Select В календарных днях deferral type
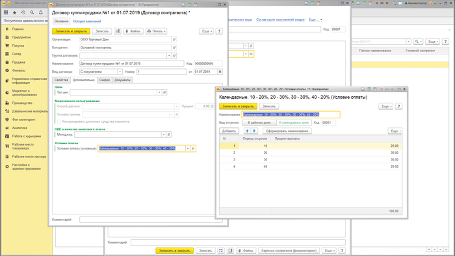455x256 pixels. (294, 123)
